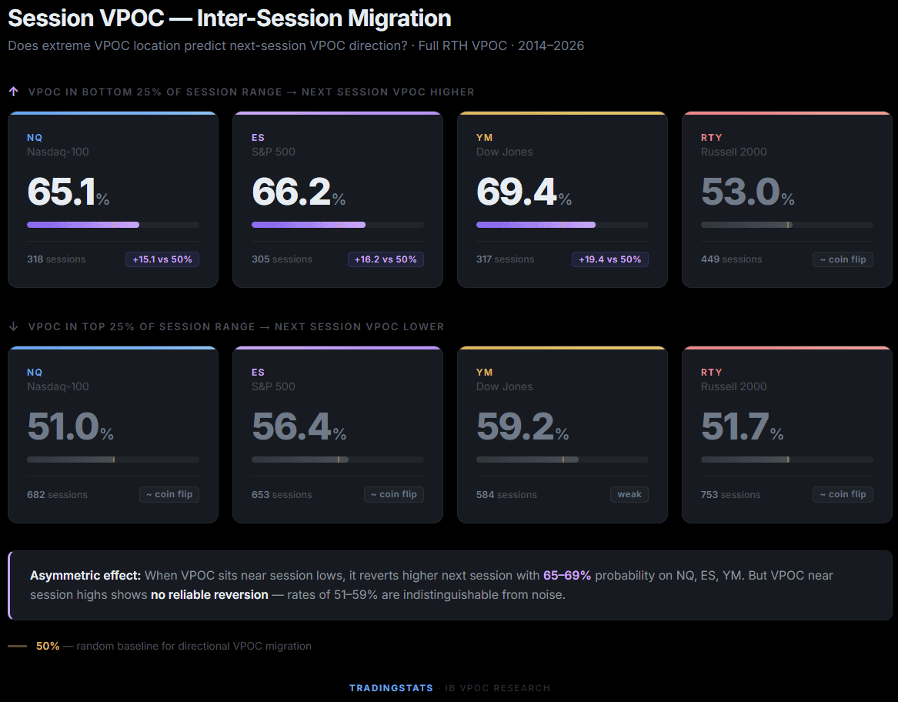Click the 'IB VPOC RESEARCH' footer link
Screen dimensions: 898x702
click(x=497, y=688)
